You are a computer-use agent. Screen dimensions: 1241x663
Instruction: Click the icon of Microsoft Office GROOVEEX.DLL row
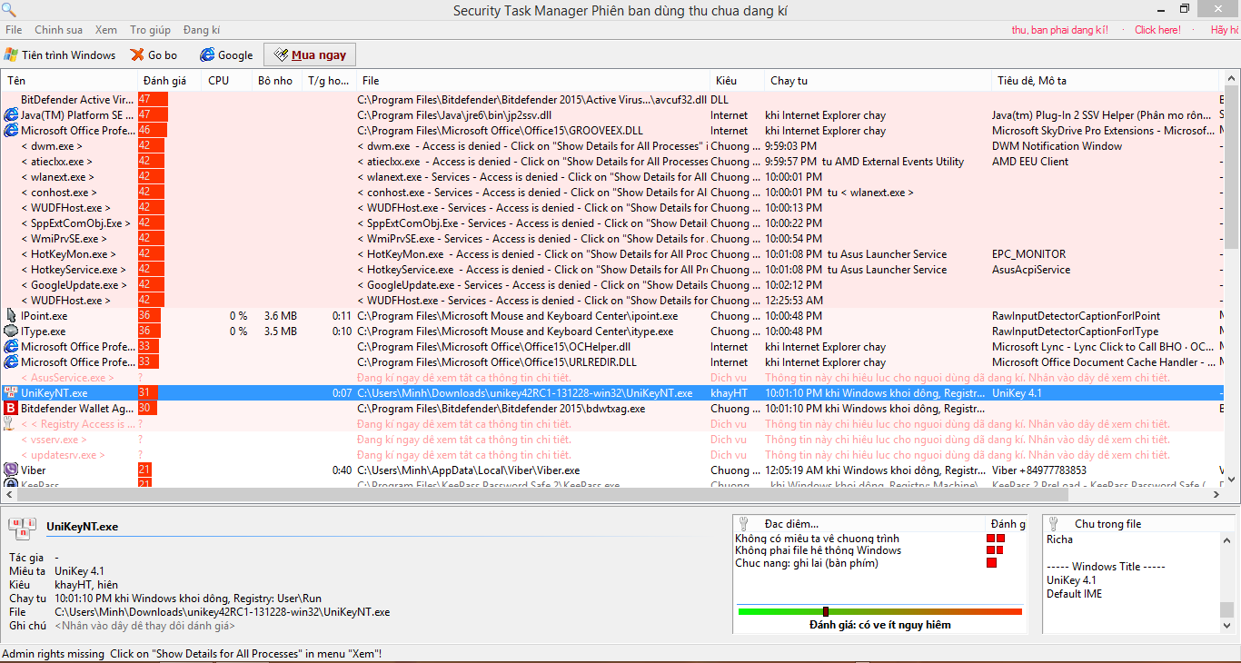[x=11, y=131]
